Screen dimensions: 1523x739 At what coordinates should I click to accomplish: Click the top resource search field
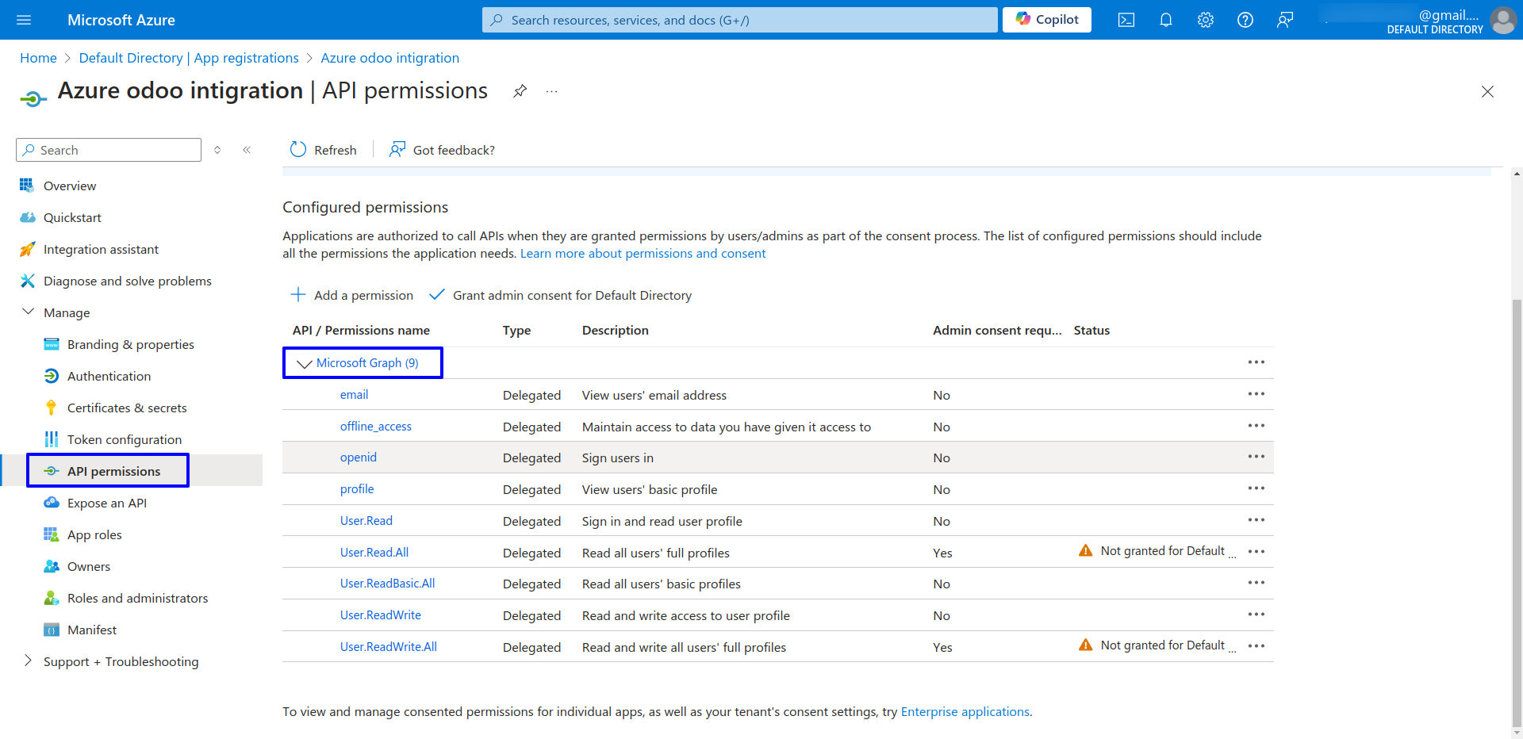tap(739, 20)
